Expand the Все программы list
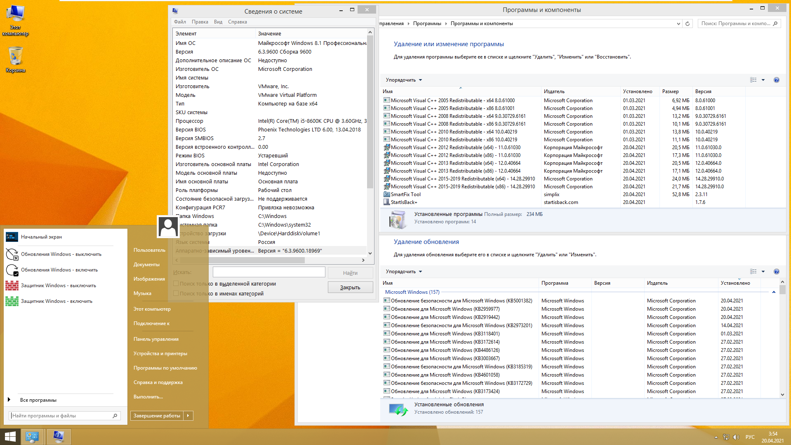This screenshot has height=445, width=791. coord(38,400)
